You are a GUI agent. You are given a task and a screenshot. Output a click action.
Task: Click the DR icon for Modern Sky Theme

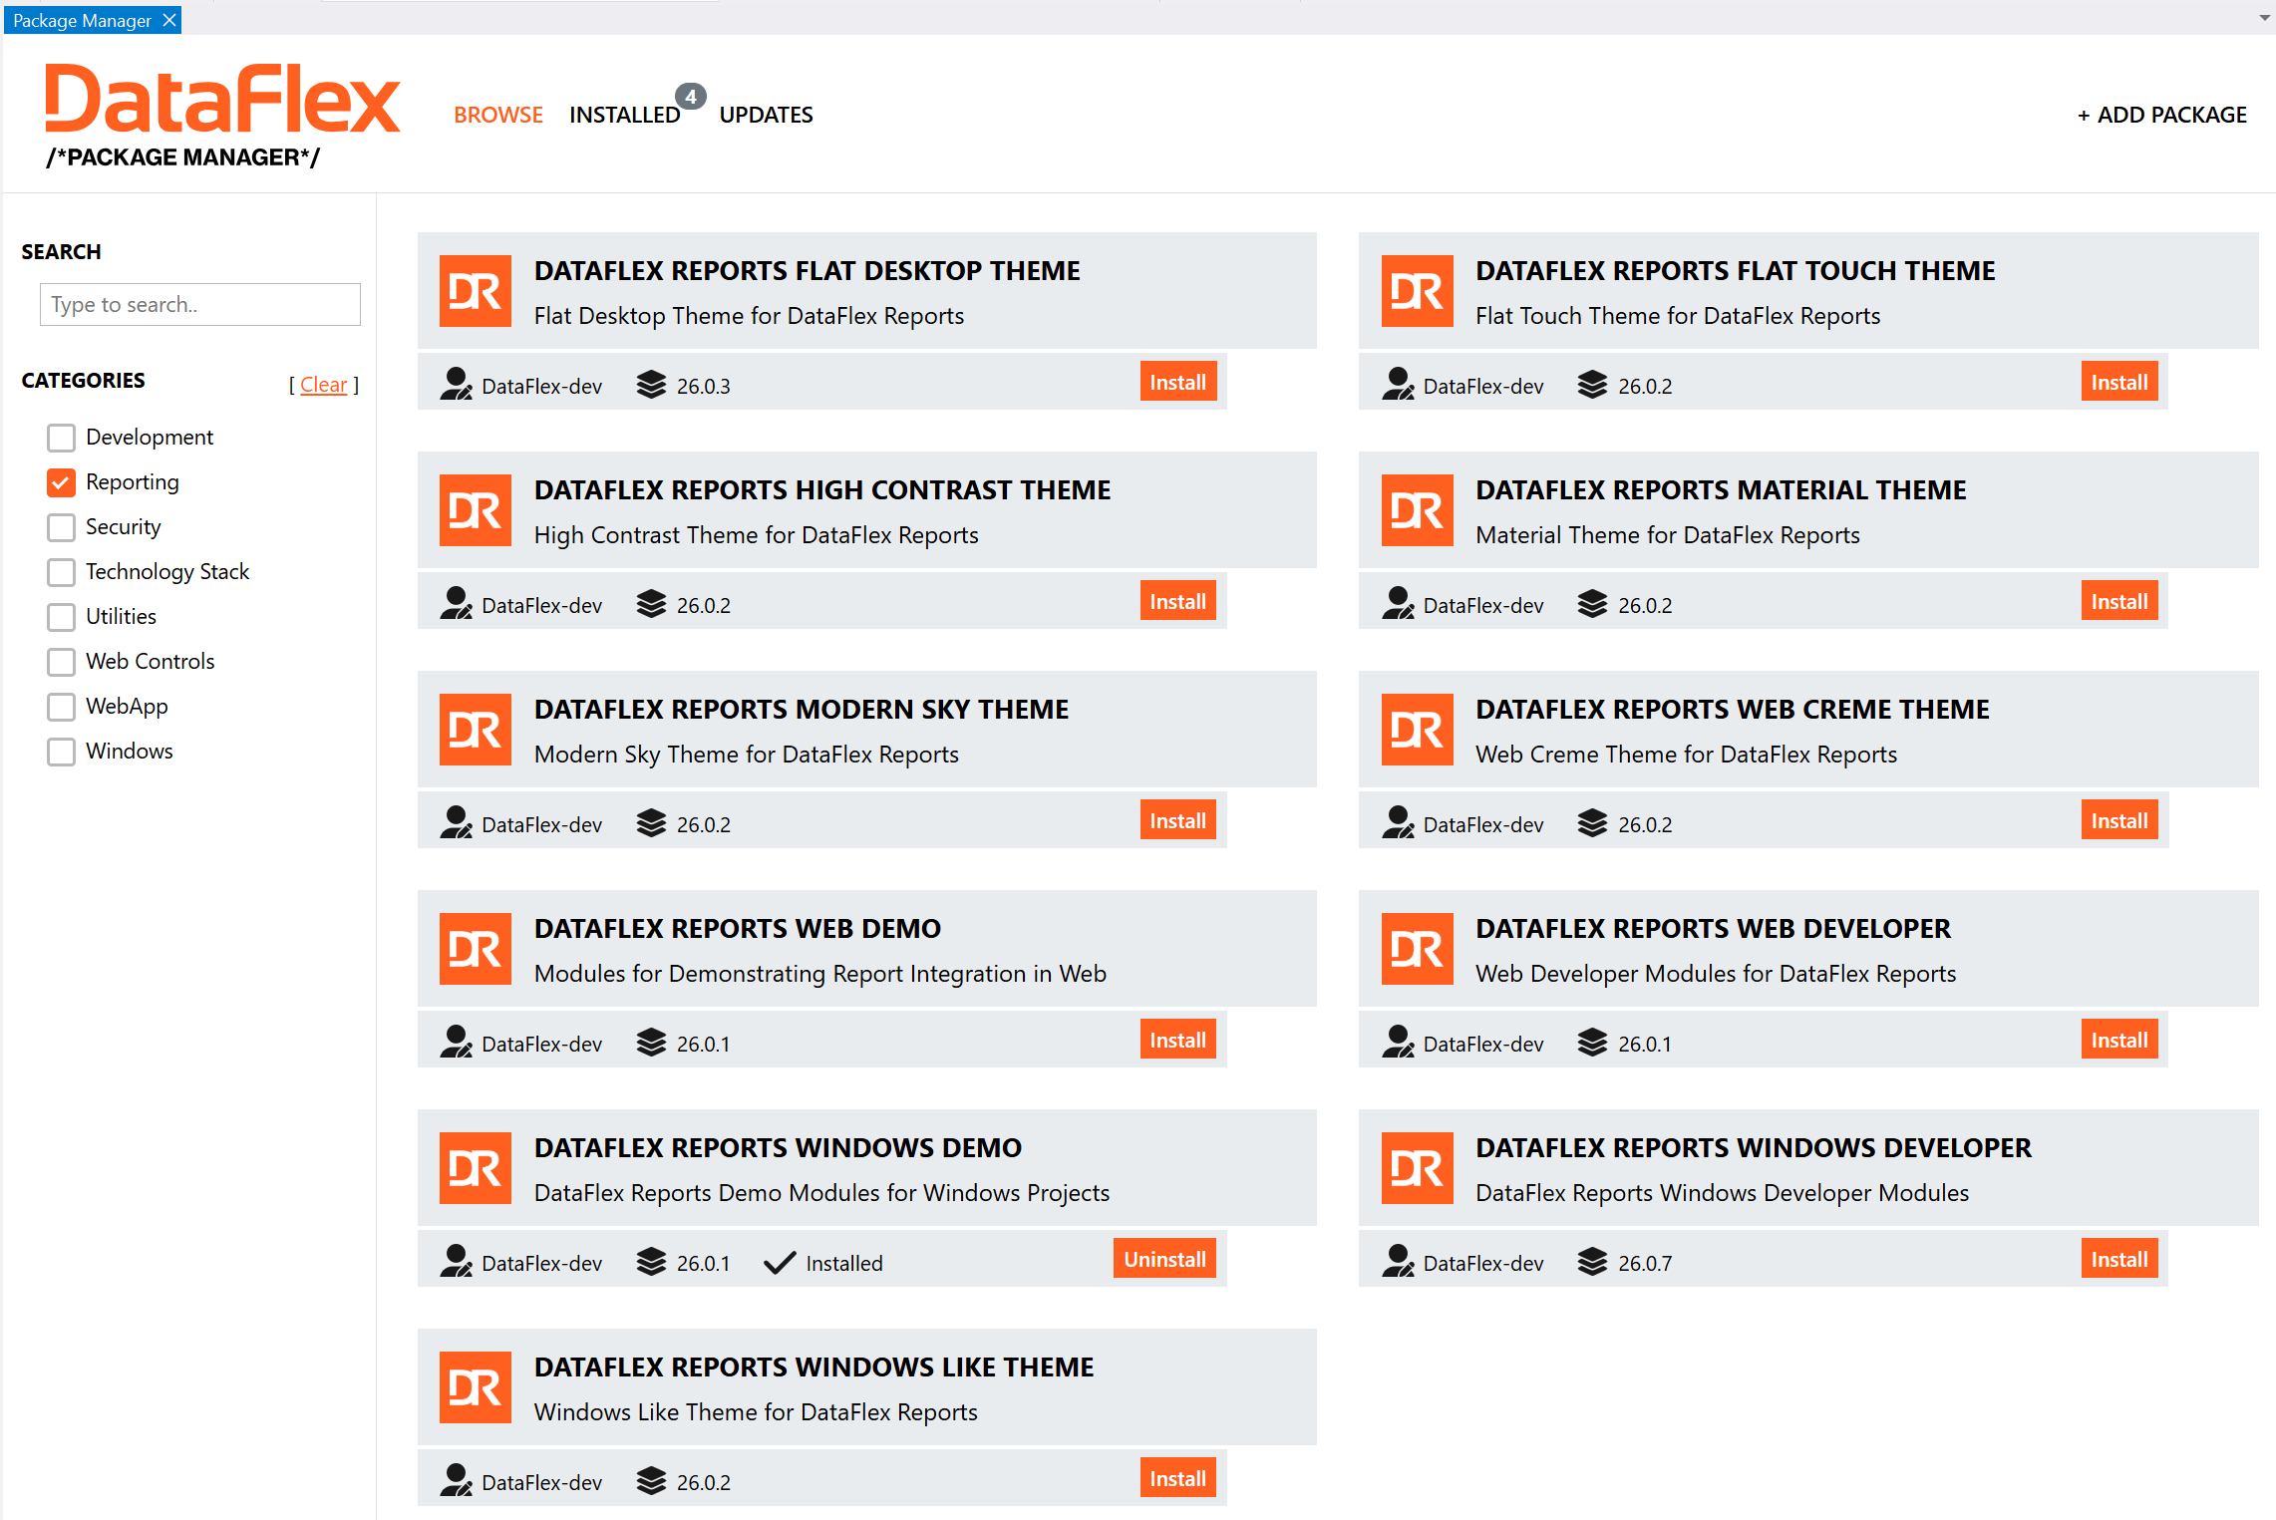pyautogui.click(x=476, y=730)
